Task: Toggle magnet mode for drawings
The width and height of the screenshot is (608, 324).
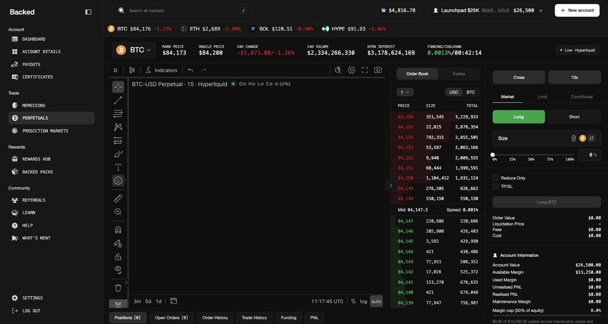Action: click(x=118, y=230)
